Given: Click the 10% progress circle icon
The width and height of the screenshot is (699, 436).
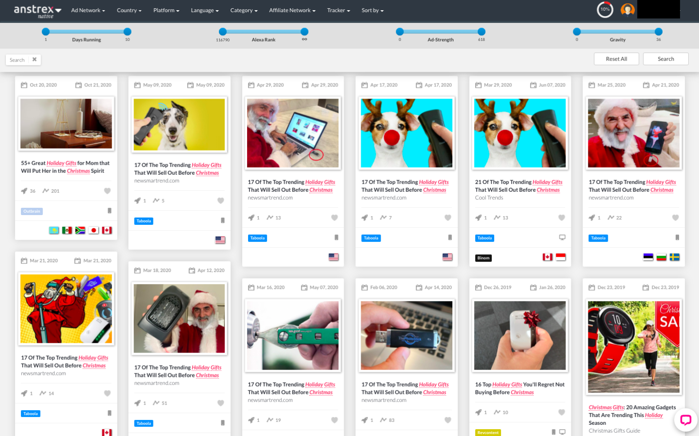Looking at the screenshot, I should coord(605,10).
